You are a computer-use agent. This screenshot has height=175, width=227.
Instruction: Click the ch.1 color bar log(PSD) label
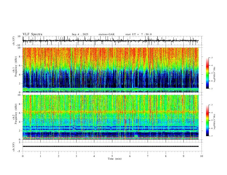pyautogui.click(x=215, y=74)
